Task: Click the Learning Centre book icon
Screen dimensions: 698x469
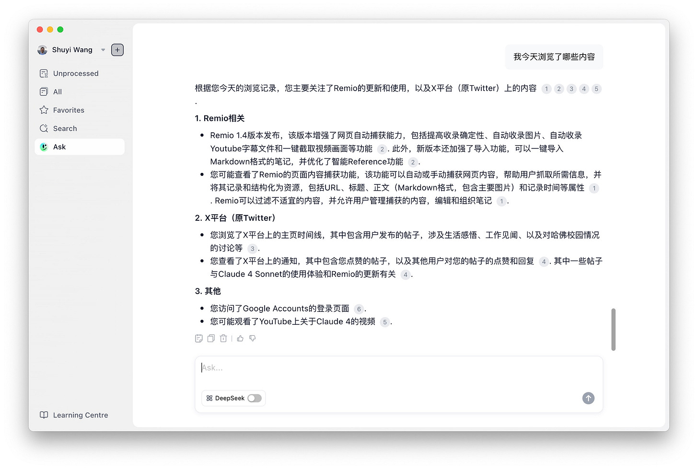Action: pos(44,415)
